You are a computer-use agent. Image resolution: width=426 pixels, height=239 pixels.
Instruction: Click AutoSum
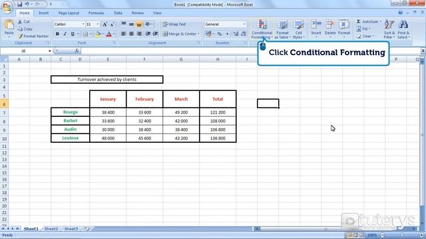(x=369, y=21)
